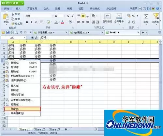Viewport: 163px width, 136px height.
Task: Decrease font size with small A icon
Action: click(72, 16)
